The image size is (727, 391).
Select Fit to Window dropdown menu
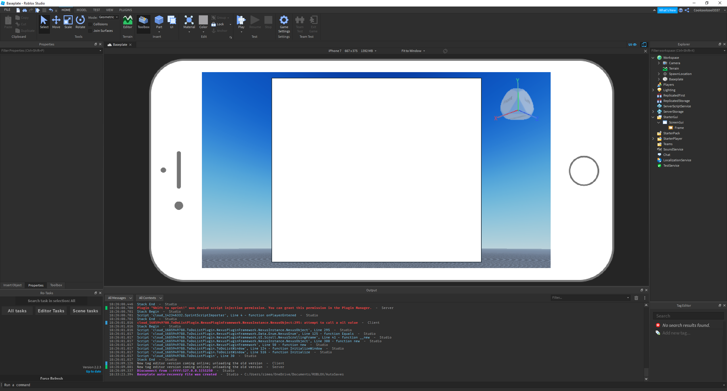coord(413,51)
